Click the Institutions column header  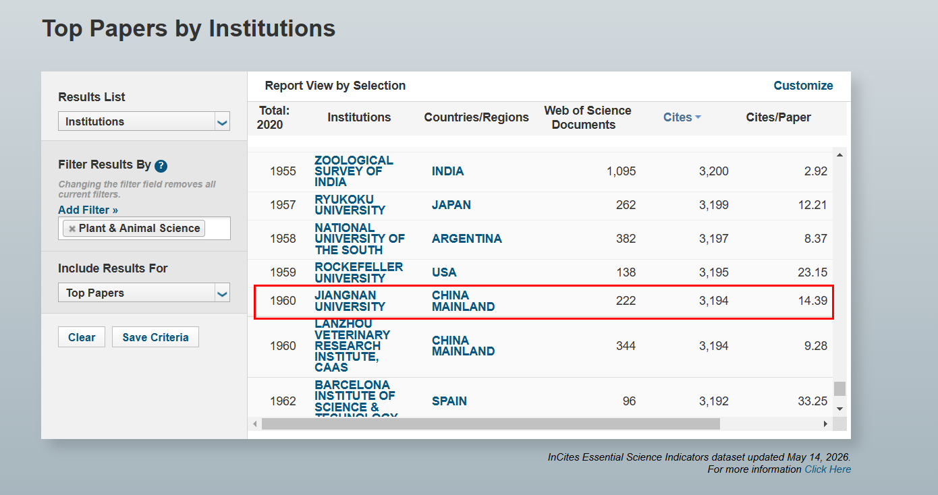(x=359, y=117)
